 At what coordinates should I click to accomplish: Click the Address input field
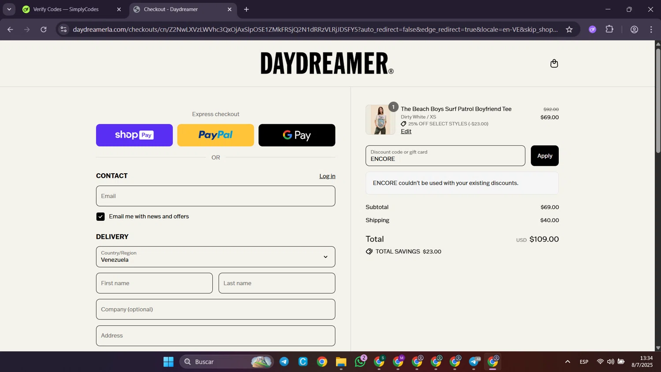tap(215, 335)
